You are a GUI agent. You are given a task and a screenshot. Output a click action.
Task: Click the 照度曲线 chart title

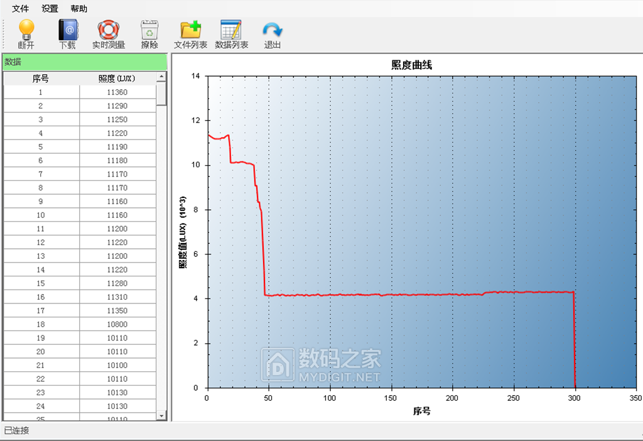[x=411, y=65]
